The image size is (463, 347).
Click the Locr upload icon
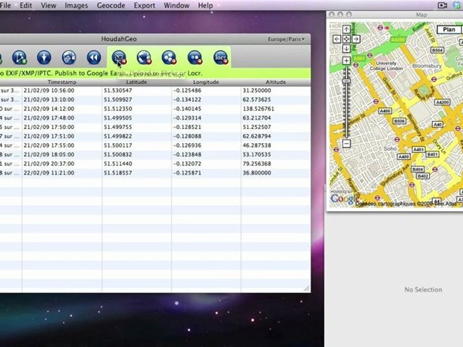pos(220,57)
